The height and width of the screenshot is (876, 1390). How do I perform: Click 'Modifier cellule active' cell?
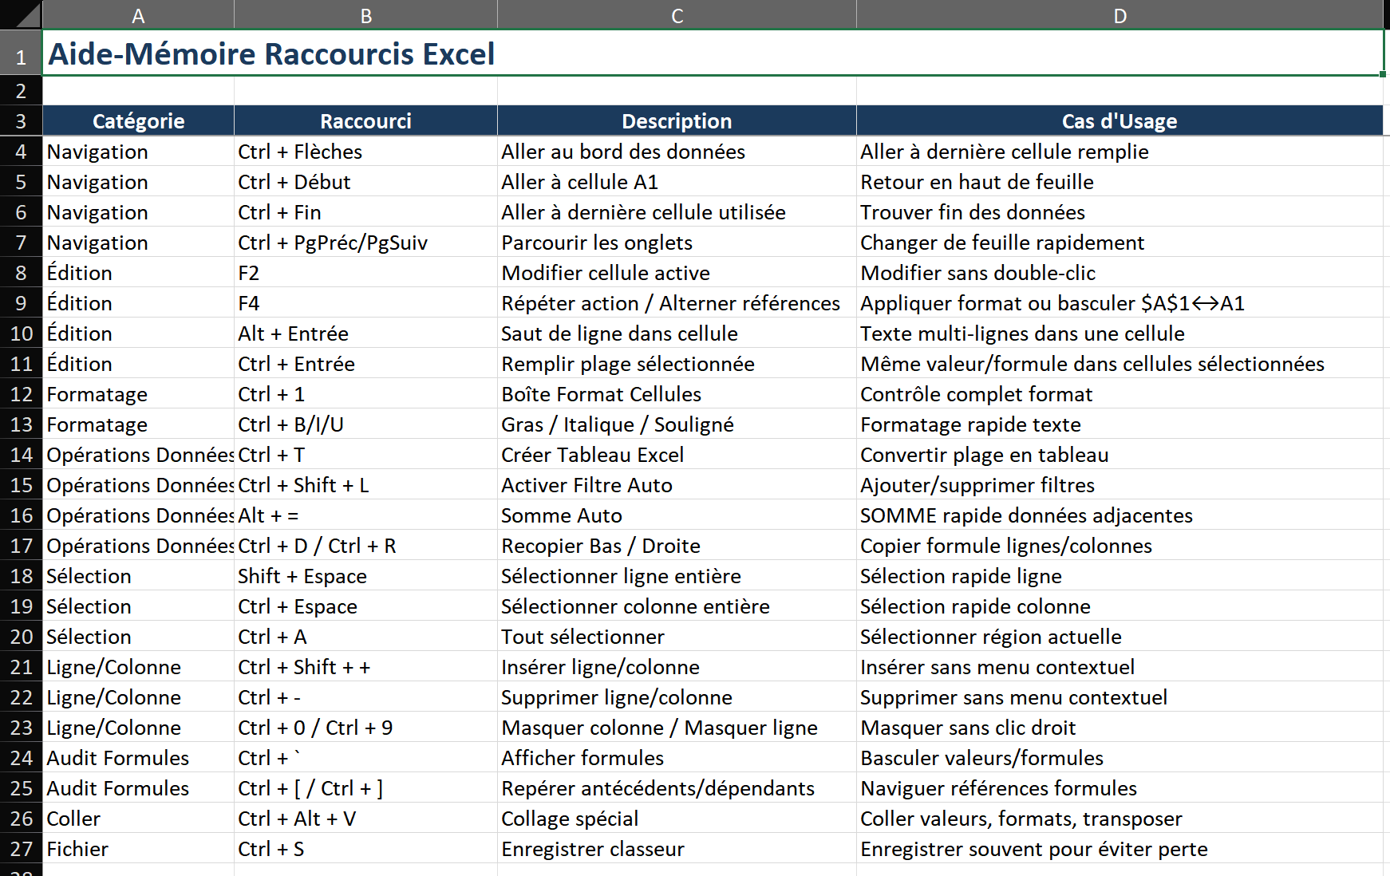(677, 273)
